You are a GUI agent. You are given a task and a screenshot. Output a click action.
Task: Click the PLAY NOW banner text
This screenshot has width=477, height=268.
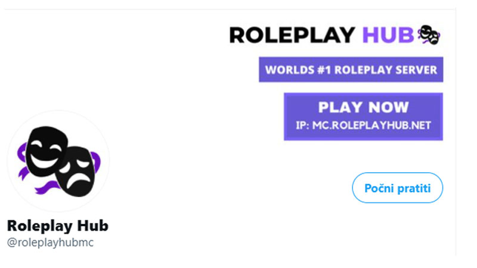(363, 108)
